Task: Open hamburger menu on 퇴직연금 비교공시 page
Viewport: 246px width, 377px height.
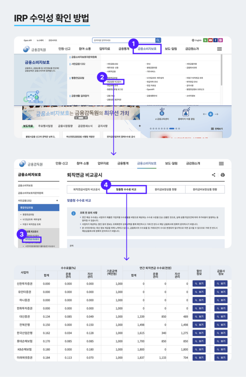Action: [x=221, y=163]
